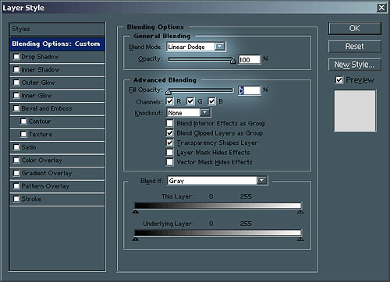
Task: Click the Fill Opacity slider handle
Action: point(168,91)
